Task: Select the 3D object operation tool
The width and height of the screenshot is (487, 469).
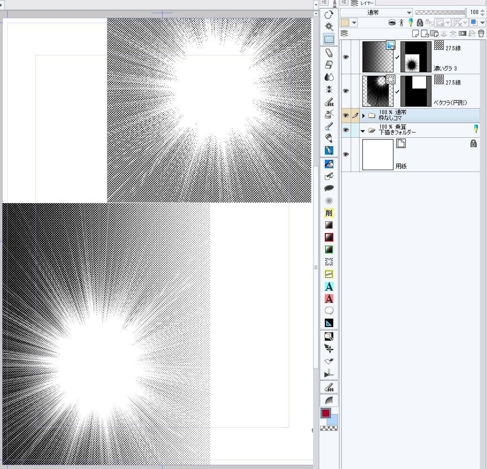Action: coord(329,336)
